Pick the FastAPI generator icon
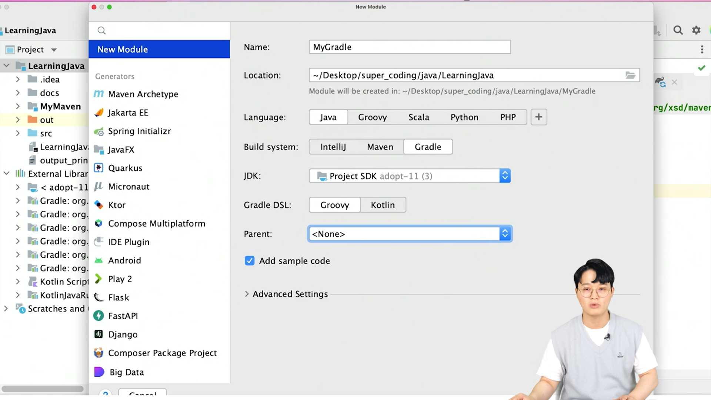 tap(99, 316)
